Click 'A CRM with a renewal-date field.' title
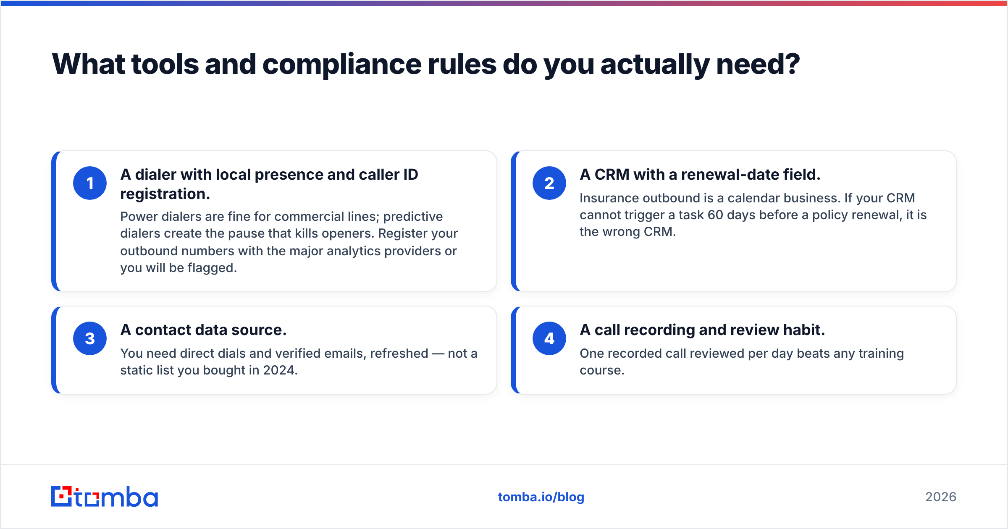1008x529 pixels. point(700,174)
